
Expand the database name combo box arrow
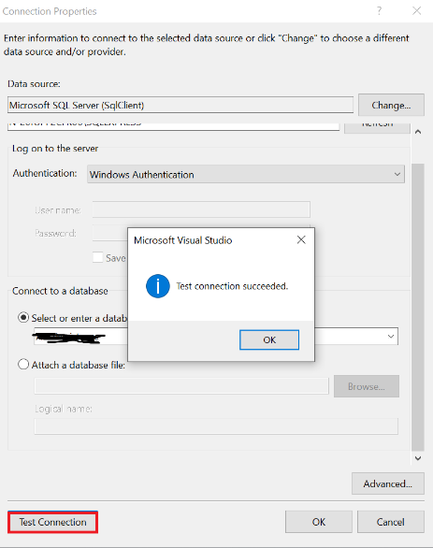pos(391,337)
